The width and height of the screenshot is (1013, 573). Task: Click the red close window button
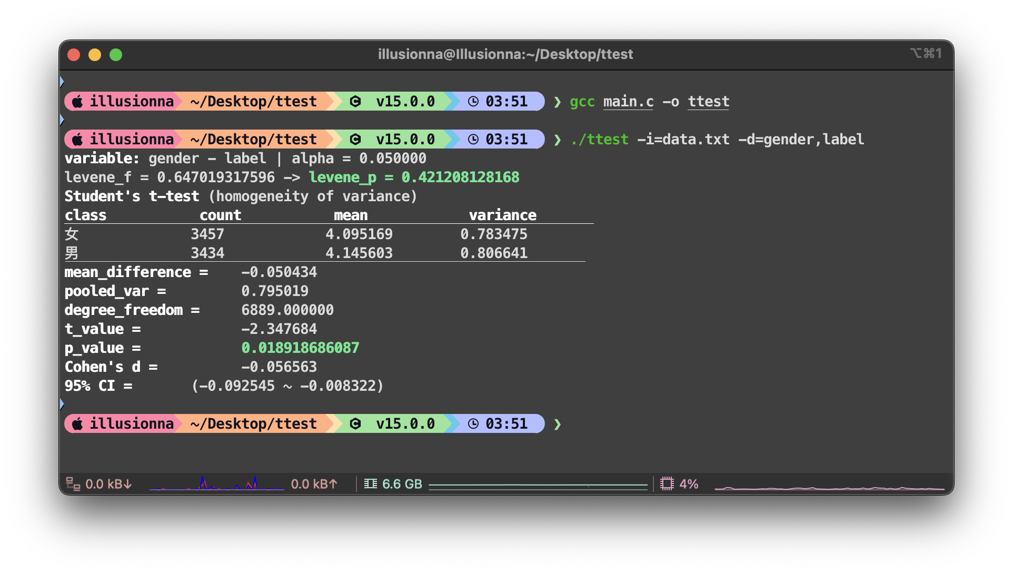[74, 55]
